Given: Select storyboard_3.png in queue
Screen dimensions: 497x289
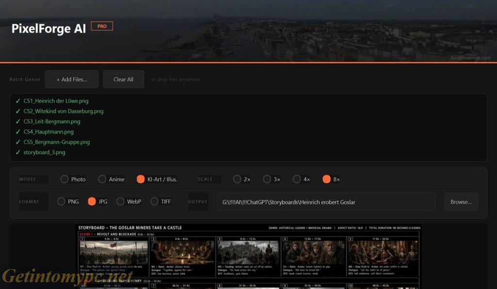Looking at the screenshot, I should (x=44, y=152).
